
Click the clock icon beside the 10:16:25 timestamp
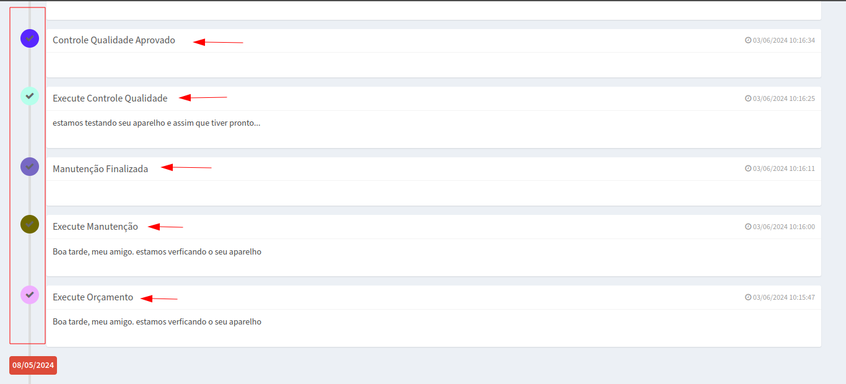click(748, 98)
